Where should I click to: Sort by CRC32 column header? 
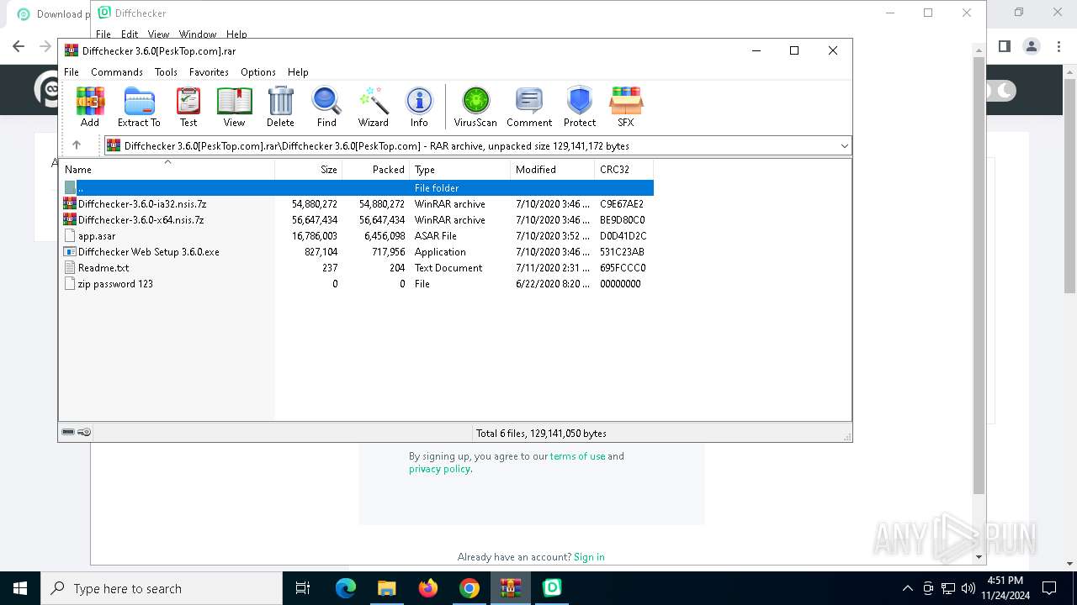pyautogui.click(x=623, y=169)
